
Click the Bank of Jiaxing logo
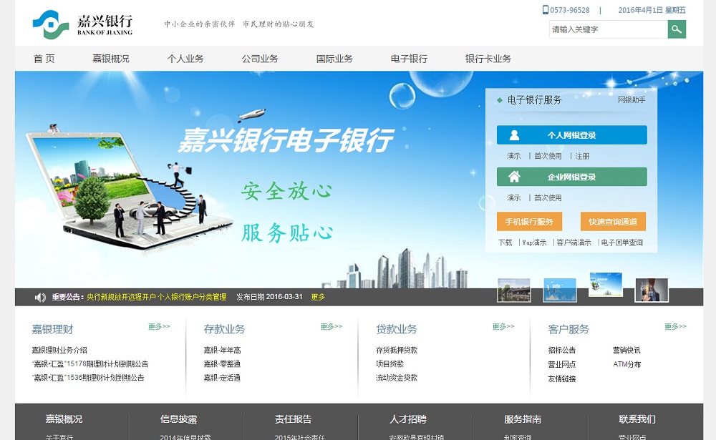coord(82,24)
